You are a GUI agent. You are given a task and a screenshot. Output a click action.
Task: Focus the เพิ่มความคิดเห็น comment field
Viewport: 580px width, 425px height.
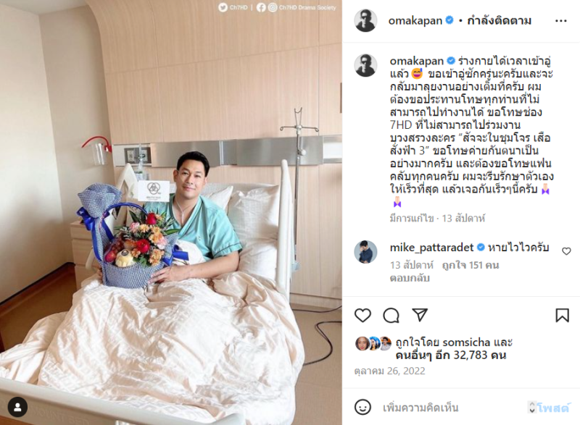coord(420,408)
